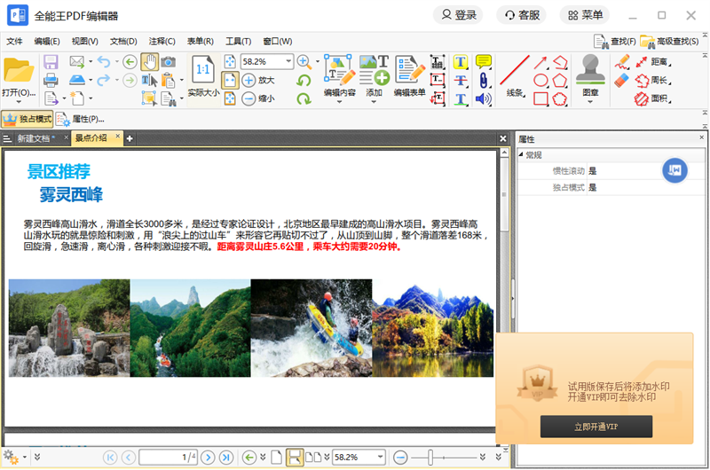Select the Stamp (图章) tool
The width and height of the screenshot is (710, 470).
590,69
